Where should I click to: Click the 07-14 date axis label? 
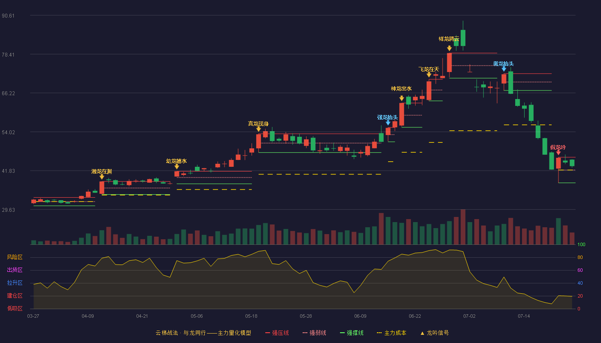(524, 316)
